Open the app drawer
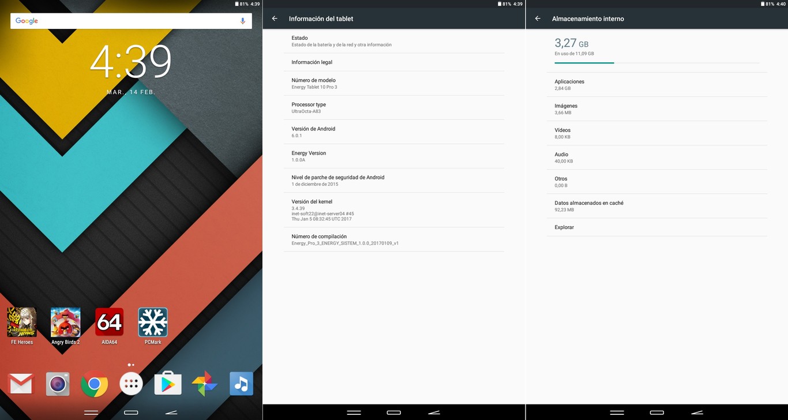Screen dimensions: 788x420 (131, 383)
